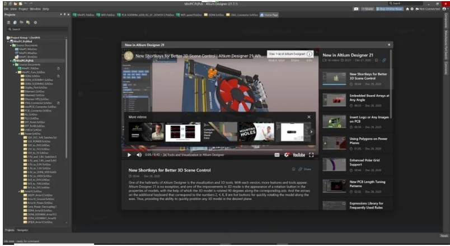This screenshot has width=450, height=246.
Task: Open the Mounting Holes suggested video thumbnail
Action: coord(256,132)
